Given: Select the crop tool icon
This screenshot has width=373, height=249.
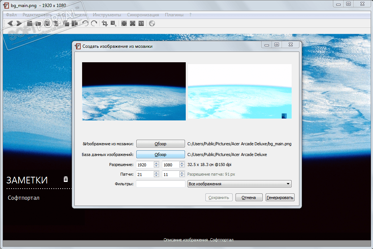Looking at the screenshot, I should tap(105, 23).
